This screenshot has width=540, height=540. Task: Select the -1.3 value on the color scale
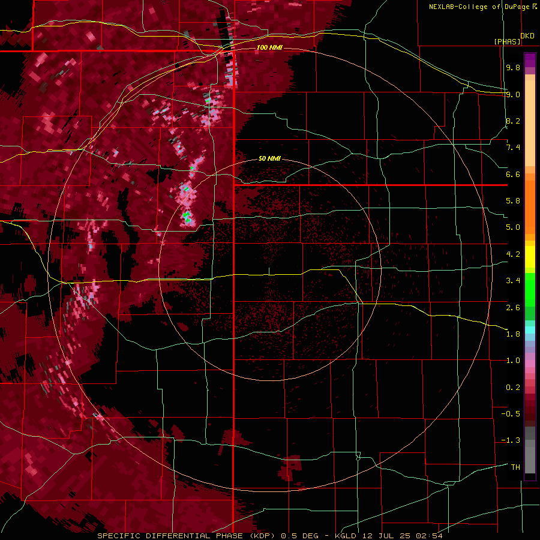pyautogui.click(x=511, y=440)
